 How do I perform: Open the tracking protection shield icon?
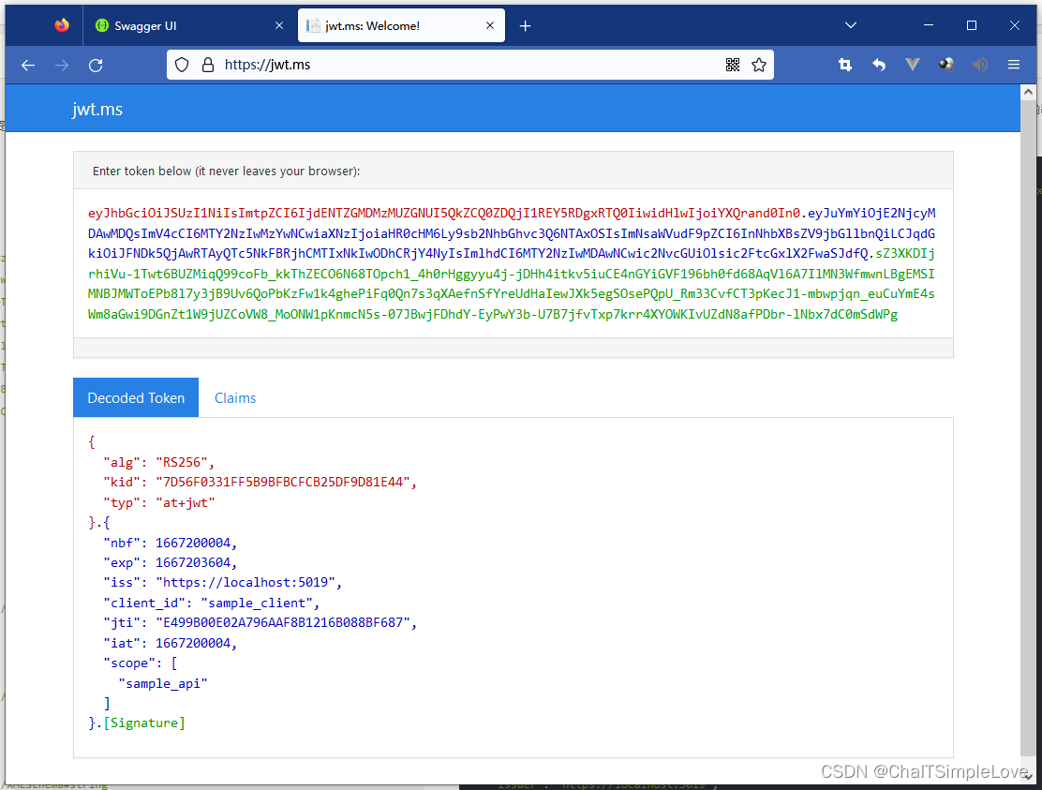click(182, 65)
